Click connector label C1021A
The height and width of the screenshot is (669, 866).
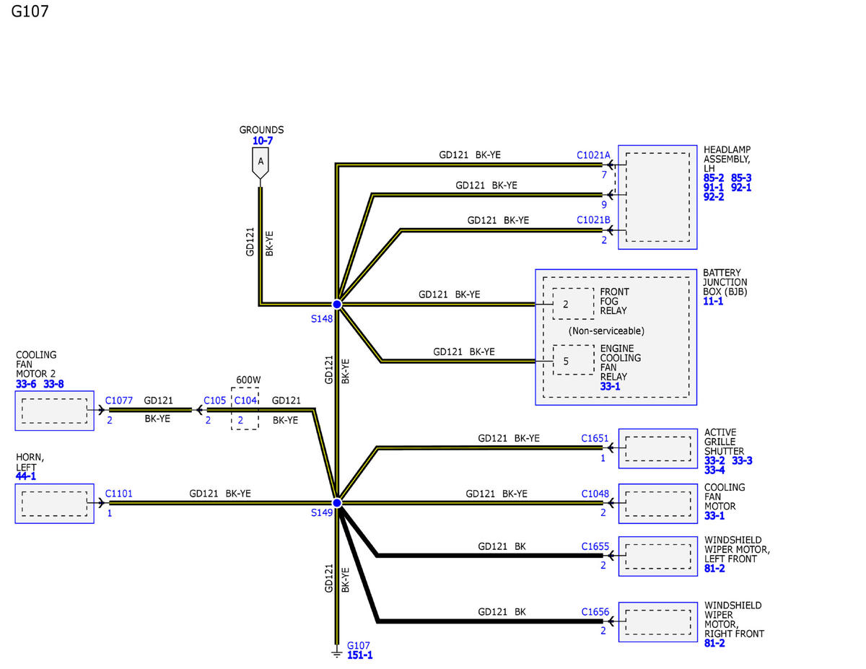click(x=593, y=155)
